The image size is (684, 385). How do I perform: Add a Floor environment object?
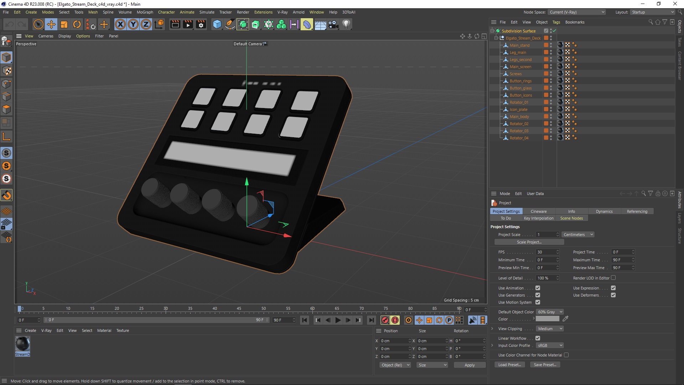pyautogui.click(x=320, y=24)
